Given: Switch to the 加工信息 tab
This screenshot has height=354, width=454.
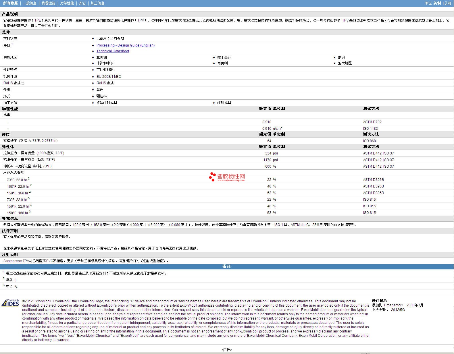Looking at the screenshot, I should pyautogui.click(x=97, y=3).
